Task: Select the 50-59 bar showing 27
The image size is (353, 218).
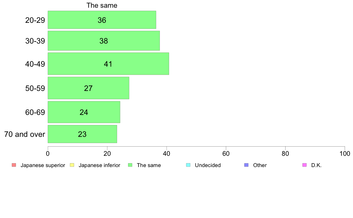Action: click(89, 88)
